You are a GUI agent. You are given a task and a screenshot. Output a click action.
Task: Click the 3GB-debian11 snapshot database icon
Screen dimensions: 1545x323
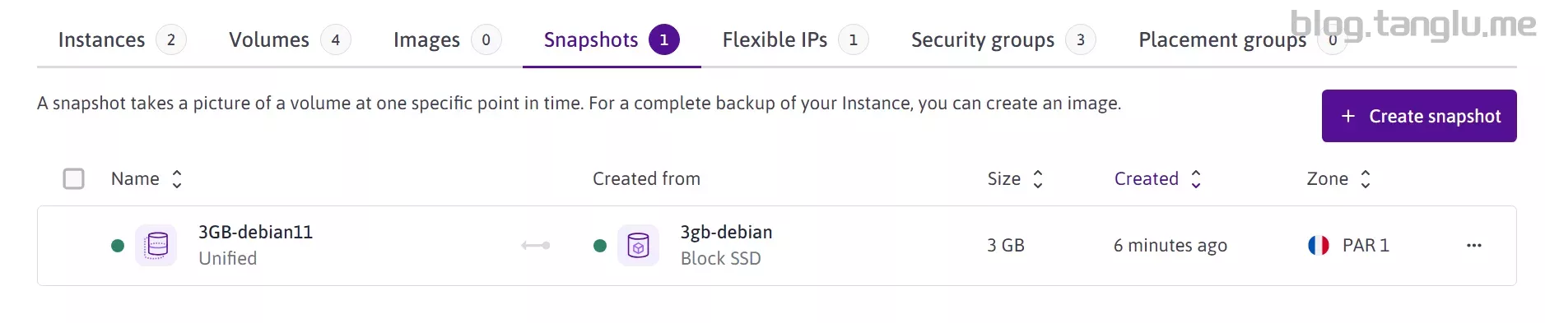click(156, 245)
